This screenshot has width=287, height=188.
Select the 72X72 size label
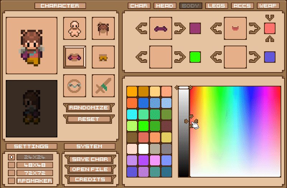tap(35, 173)
